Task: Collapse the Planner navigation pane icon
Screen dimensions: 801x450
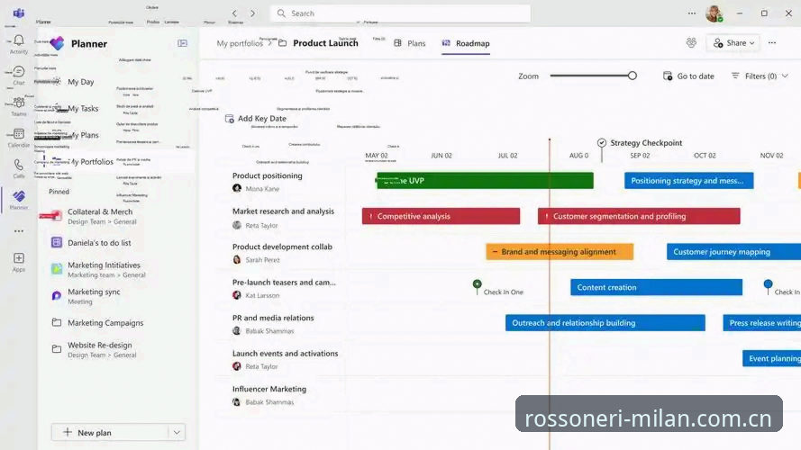Action: [x=182, y=43]
